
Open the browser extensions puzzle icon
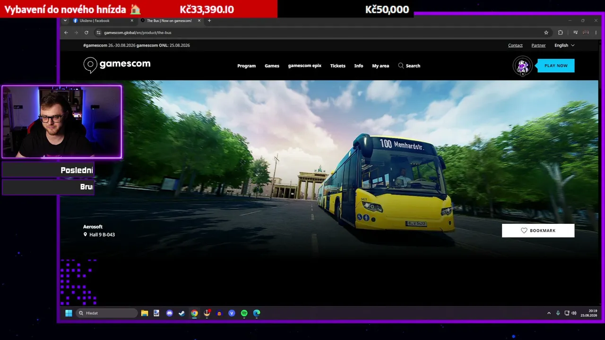click(x=561, y=33)
